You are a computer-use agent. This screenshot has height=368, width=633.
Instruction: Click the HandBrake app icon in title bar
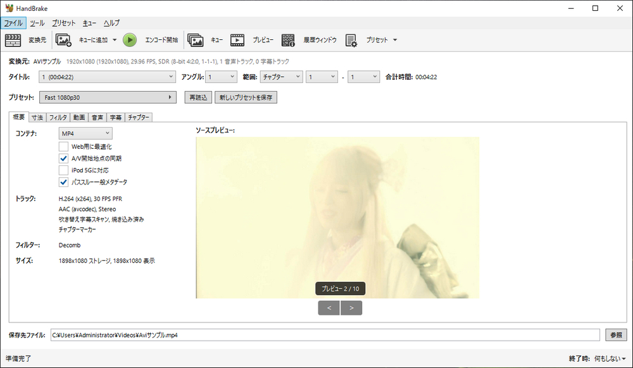point(9,8)
